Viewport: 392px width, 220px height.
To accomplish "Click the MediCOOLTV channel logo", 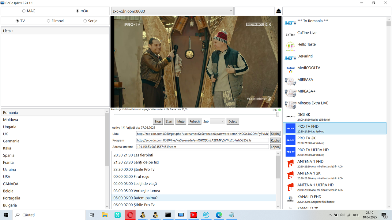I will pos(290,70).
